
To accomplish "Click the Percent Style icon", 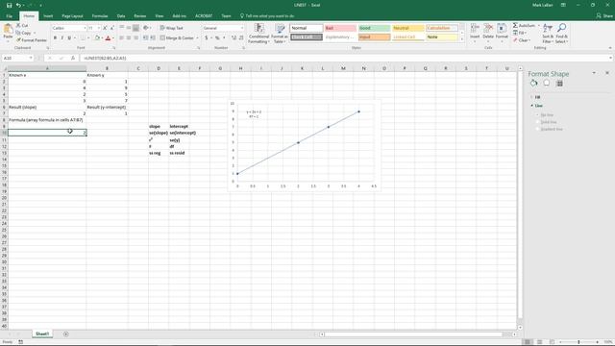I will pos(217,38).
